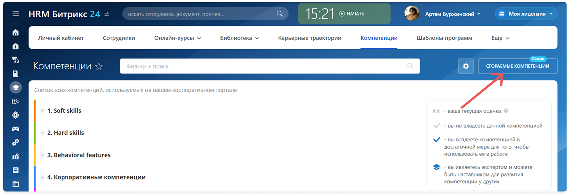Expand the 1. Soft skills group

pyautogui.click(x=42, y=111)
